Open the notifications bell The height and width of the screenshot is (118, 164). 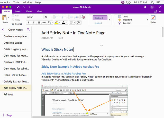(x=145, y=7)
